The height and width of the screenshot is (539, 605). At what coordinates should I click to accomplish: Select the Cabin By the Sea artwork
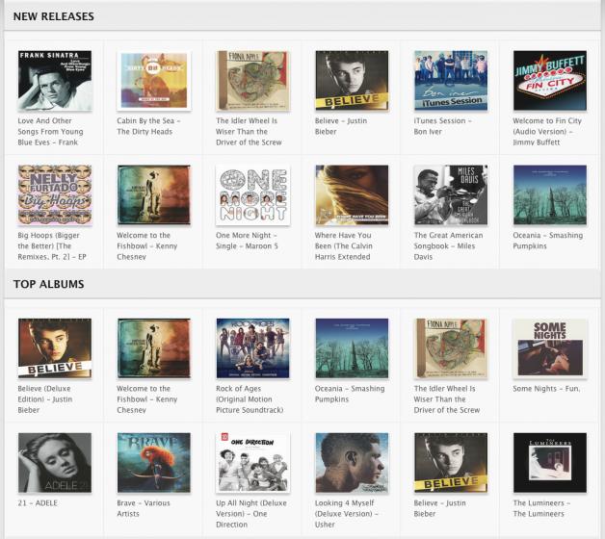154,81
